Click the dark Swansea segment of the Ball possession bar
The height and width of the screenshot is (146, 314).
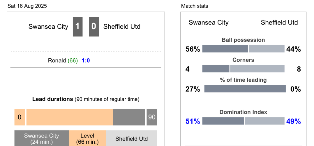coord(225,49)
